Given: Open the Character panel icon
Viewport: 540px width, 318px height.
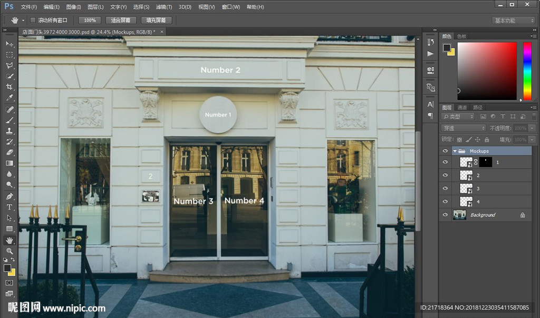Looking at the screenshot, I should point(430,104).
